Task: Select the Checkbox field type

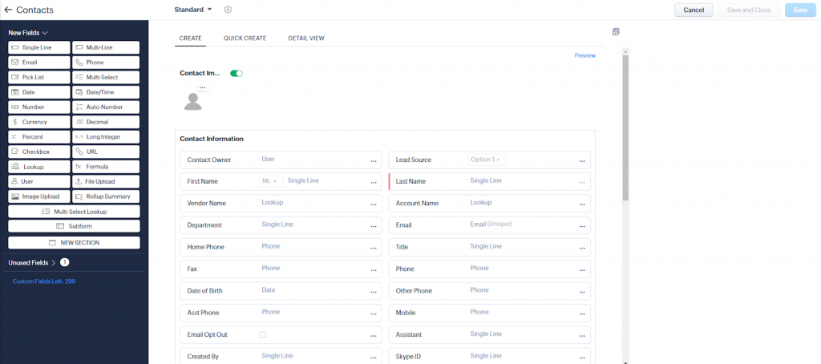Action: coord(39,152)
